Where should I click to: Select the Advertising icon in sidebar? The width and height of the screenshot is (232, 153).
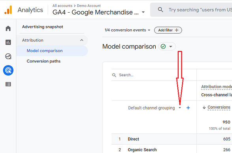click(x=8, y=70)
